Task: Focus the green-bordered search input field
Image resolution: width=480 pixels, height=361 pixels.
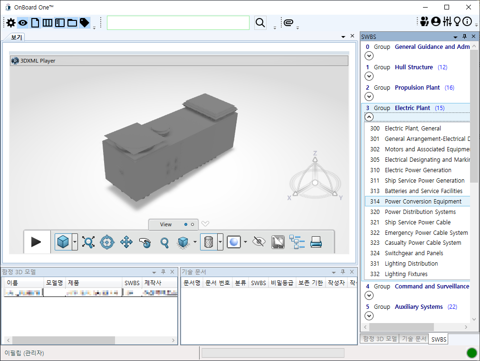Action: pyautogui.click(x=178, y=23)
